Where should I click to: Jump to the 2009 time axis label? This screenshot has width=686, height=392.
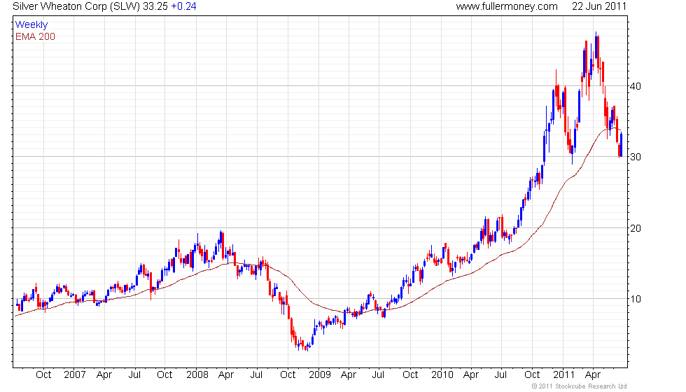(319, 374)
